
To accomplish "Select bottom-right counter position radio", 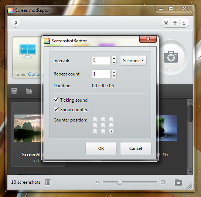I will click(111, 131).
